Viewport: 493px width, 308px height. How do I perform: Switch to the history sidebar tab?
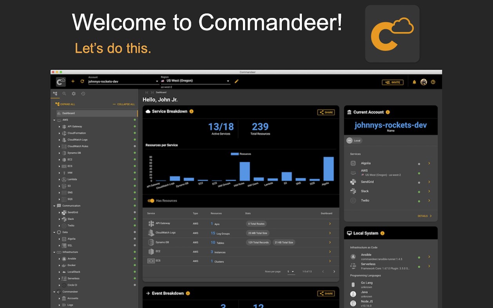click(83, 94)
